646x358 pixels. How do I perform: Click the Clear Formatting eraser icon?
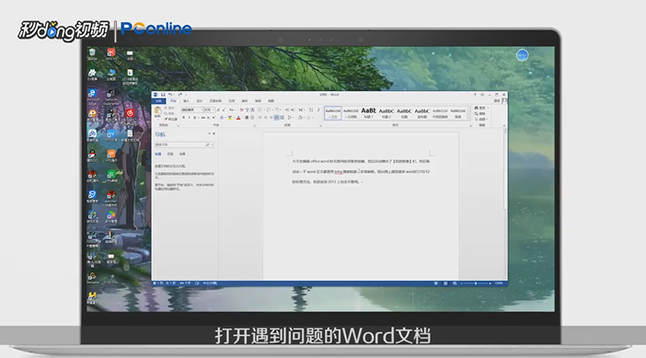tap(241, 110)
